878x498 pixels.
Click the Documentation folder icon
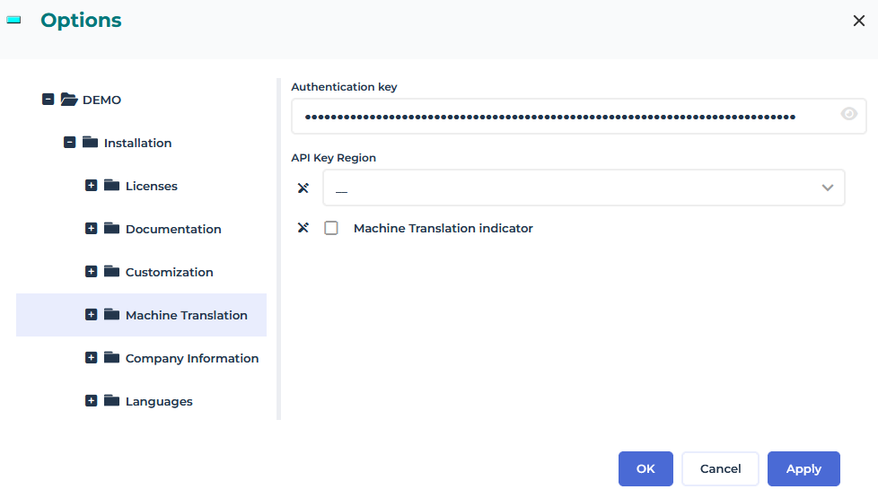(x=111, y=229)
